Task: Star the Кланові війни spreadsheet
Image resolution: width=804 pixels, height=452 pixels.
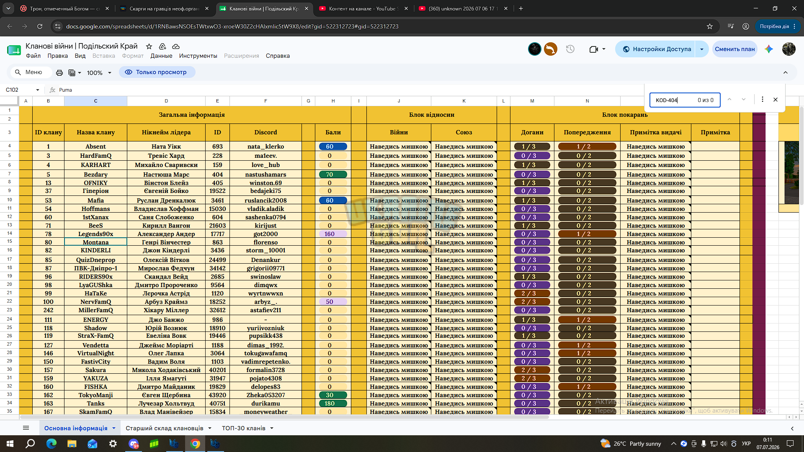Action: point(149,46)
